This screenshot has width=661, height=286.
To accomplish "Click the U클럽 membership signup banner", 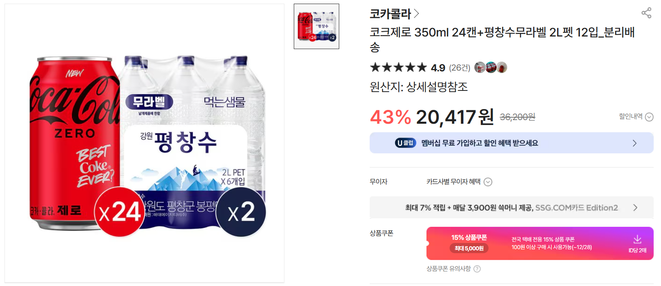I will click(x=511, y=142).
